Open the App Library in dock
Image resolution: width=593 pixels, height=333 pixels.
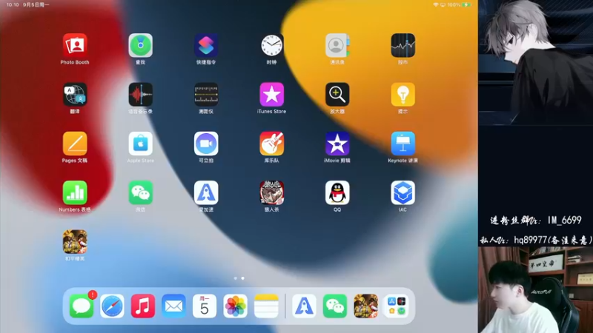pyautogui.click(x=397, y=306)
